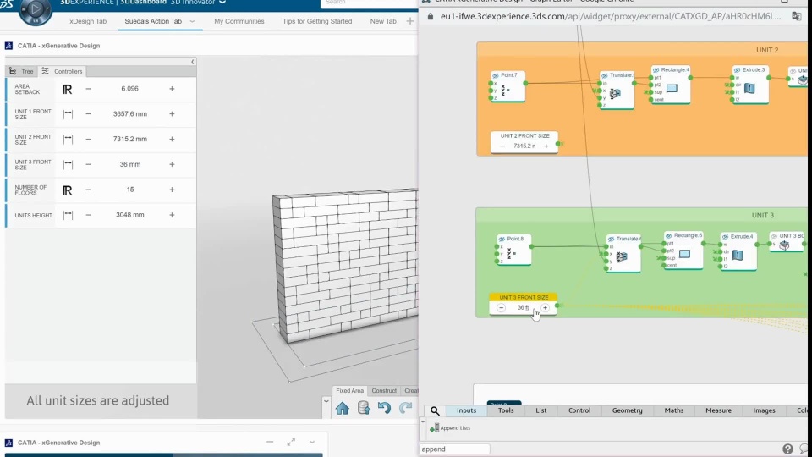Select the Inputs palette tab
The width and height of the screenshot is (812, 457).
tap(466, 410)
